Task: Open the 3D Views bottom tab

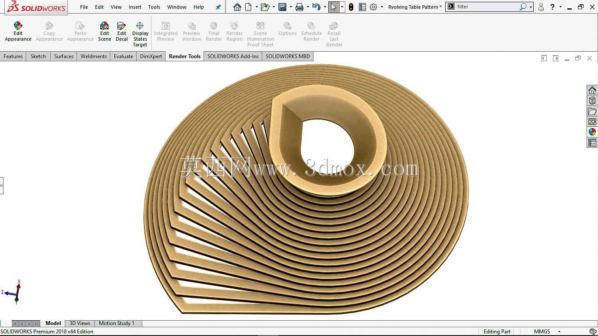Action: 80,323
